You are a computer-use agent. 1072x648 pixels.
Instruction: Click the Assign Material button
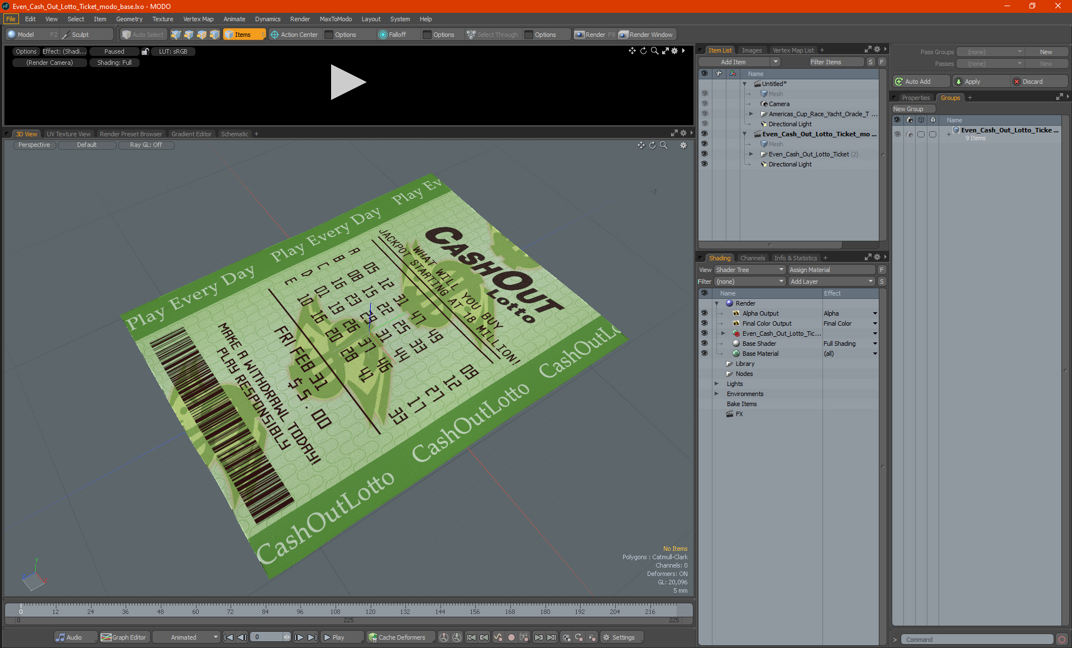831,270
